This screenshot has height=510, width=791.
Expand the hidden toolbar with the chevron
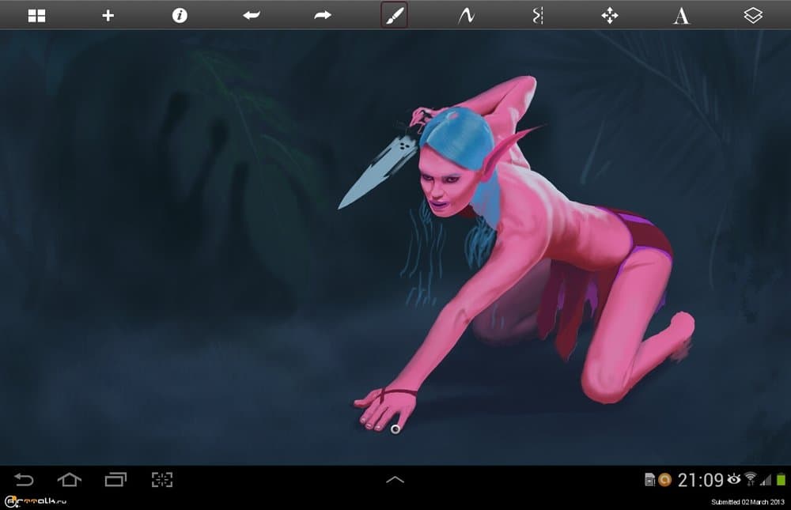395,479
